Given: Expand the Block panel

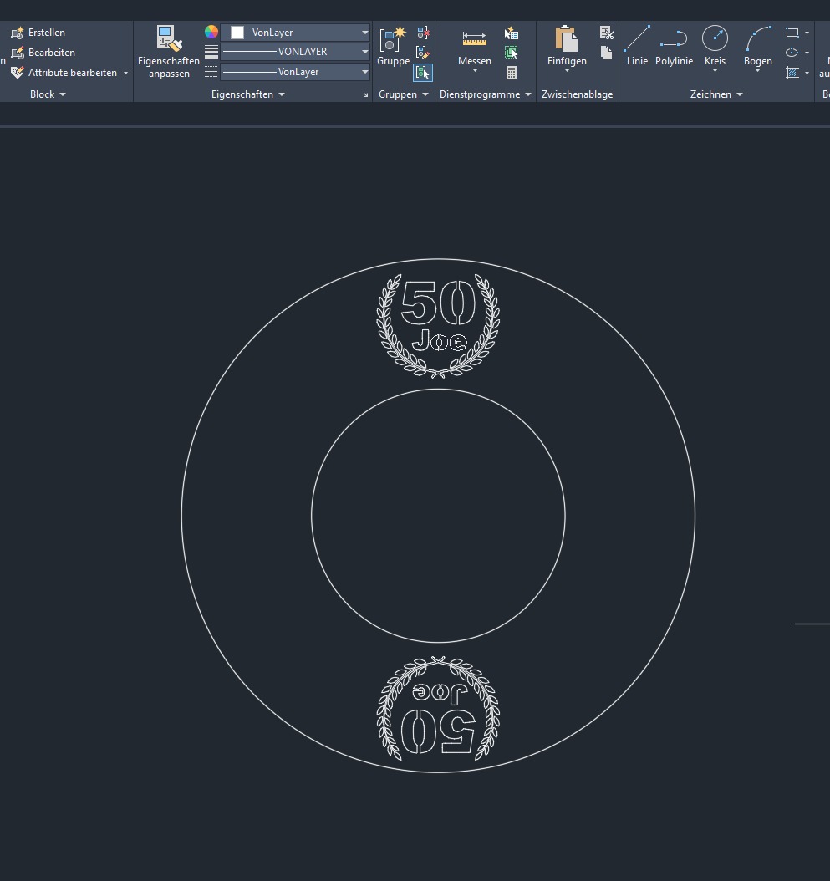Looking at the screenshot, I should pos(48,94).
